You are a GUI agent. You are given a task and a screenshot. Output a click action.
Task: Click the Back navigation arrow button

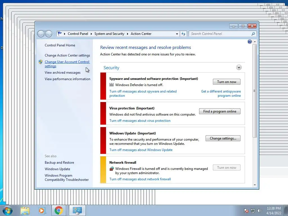click(x=41, y=34)
